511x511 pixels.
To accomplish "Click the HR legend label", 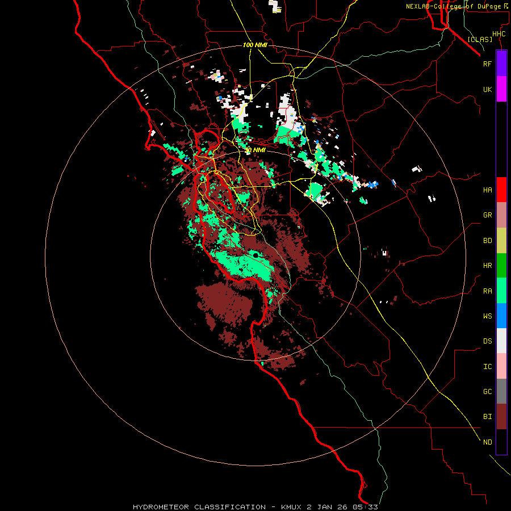I will tap(487, 266).
